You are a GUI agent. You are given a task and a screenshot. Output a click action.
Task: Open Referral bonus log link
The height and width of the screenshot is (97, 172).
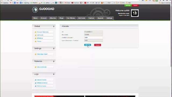coord(42,86)
